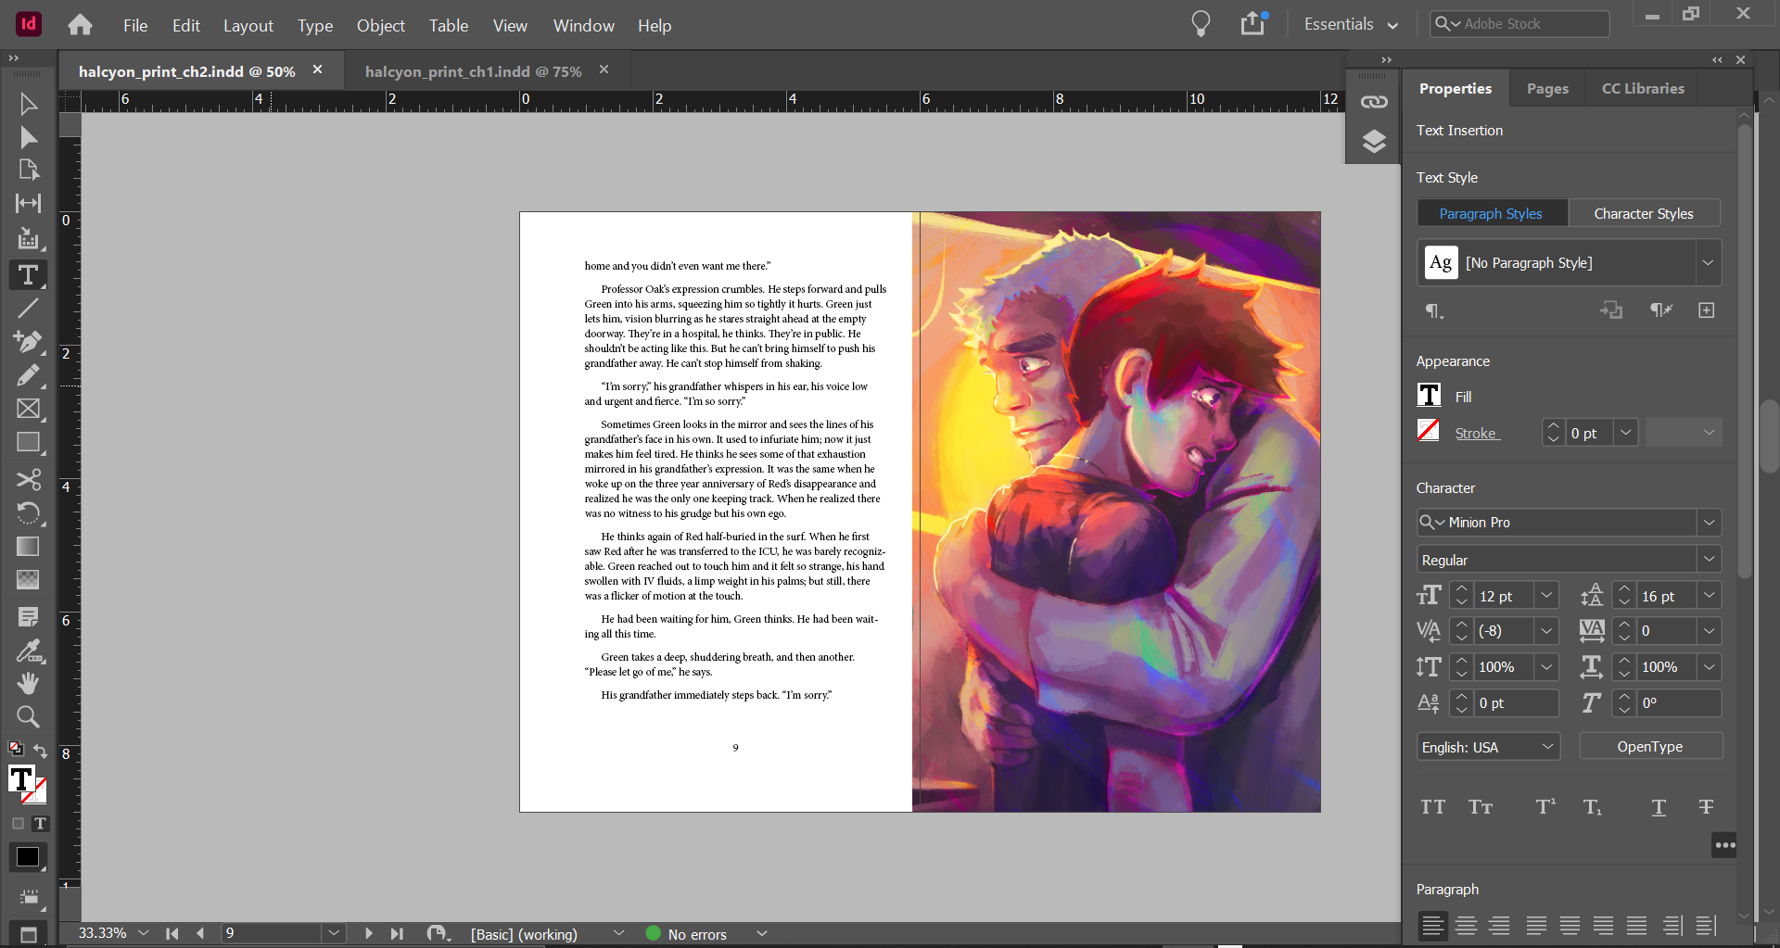The height and width of the screenshot is (948, 1780).
Task: Open the 12 pt font size dropdown
Action: [1546, 596]
